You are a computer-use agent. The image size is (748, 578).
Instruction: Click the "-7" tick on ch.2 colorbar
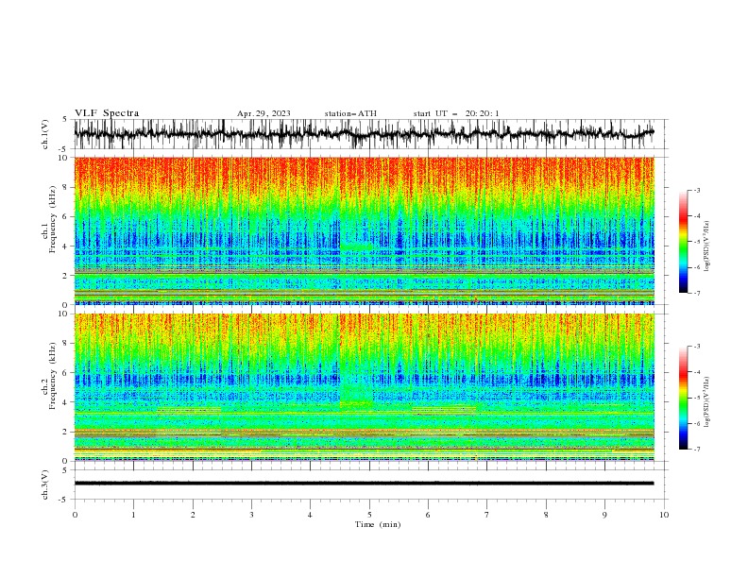697,449
